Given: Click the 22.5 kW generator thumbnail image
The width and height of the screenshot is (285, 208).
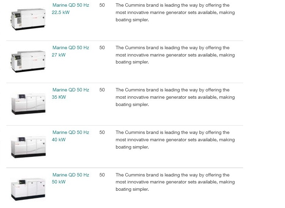Looking at the screenshot, I should [x=28, y=19].
